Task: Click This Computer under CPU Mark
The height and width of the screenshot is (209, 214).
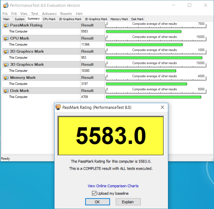Action: [18, 44]
